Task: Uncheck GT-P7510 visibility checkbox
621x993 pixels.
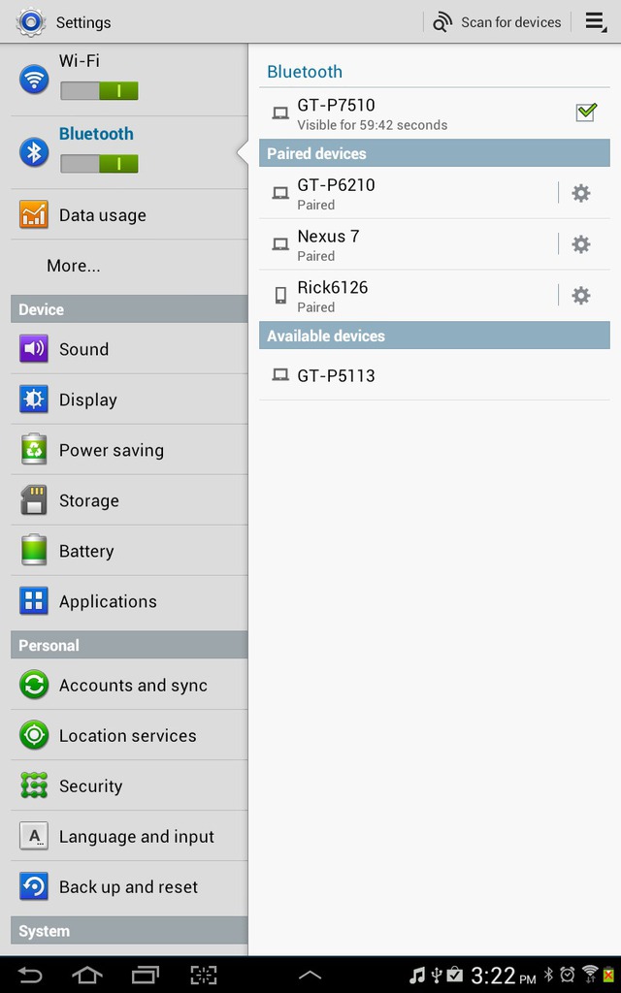Action: click(585, 112)
